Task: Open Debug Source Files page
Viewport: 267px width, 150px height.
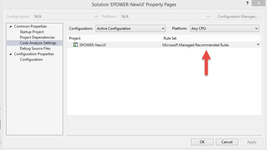Action: (35, 48)
